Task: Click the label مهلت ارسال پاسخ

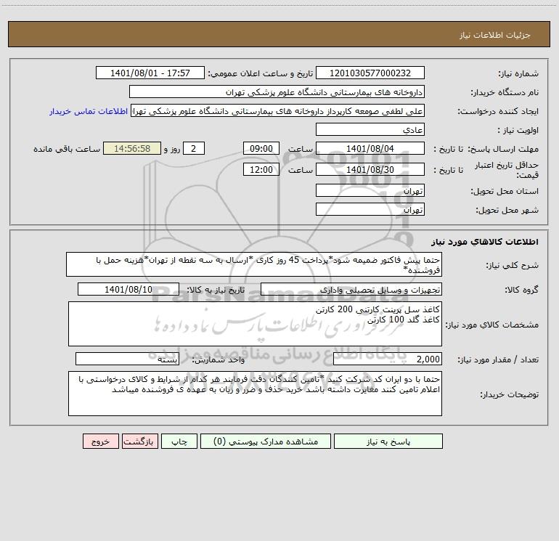Action: (x=503, y=150)
